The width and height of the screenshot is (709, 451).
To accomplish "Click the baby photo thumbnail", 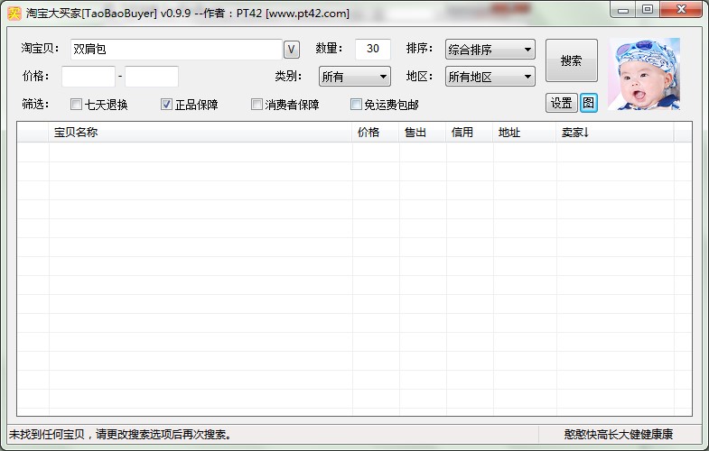I will [x=644, y=74].
